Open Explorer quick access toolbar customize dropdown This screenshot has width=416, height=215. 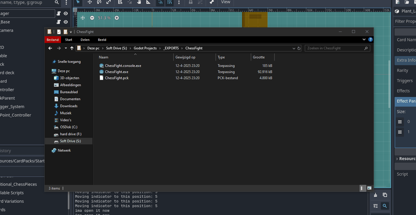pos(71,32)
